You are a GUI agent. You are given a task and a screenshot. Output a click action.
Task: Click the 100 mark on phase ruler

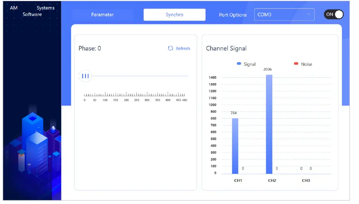[x=105, y=100]
